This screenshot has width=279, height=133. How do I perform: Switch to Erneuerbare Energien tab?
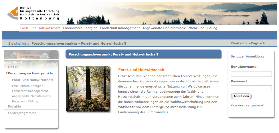pyautogui.click(x=80, y=28)
